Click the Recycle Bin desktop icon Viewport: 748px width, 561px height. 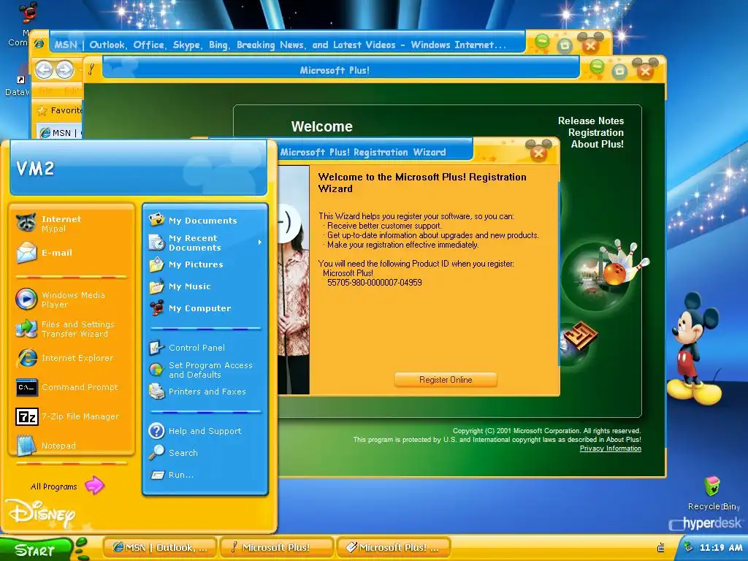712,487
